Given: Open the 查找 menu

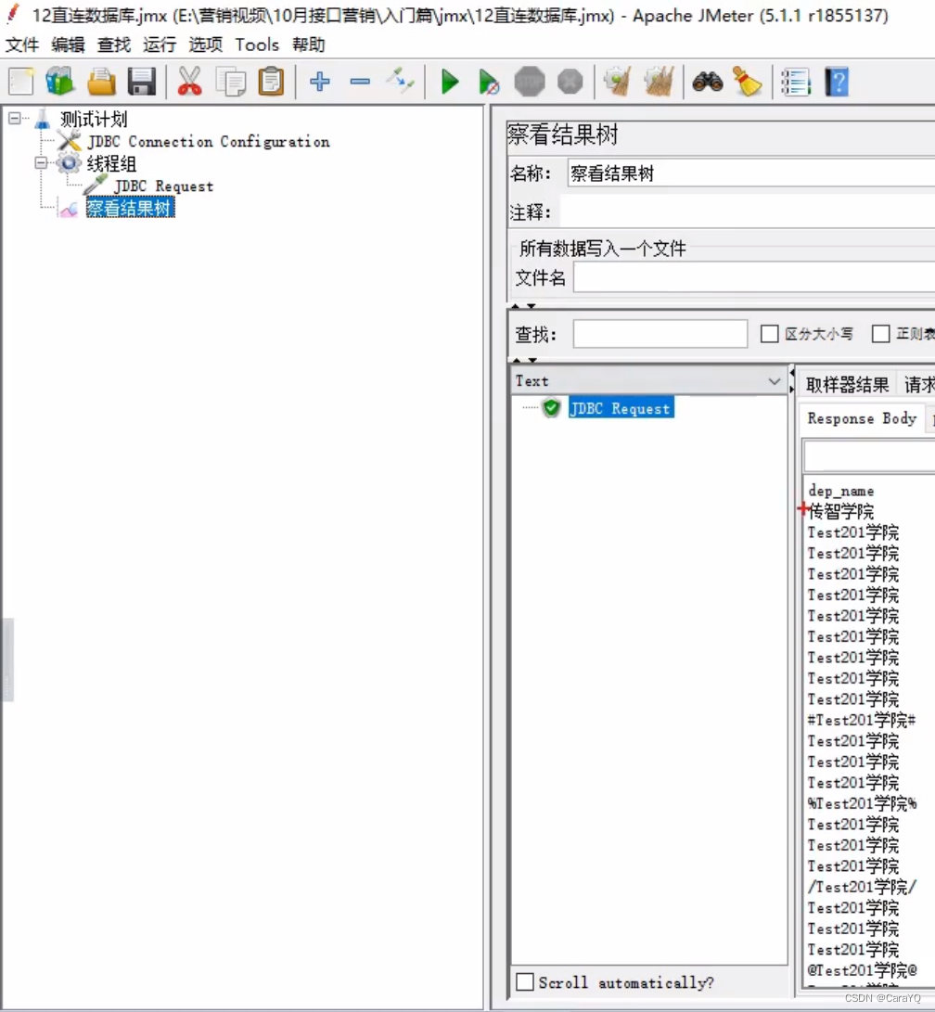Looking at the screenshot, I should (113, 45).
